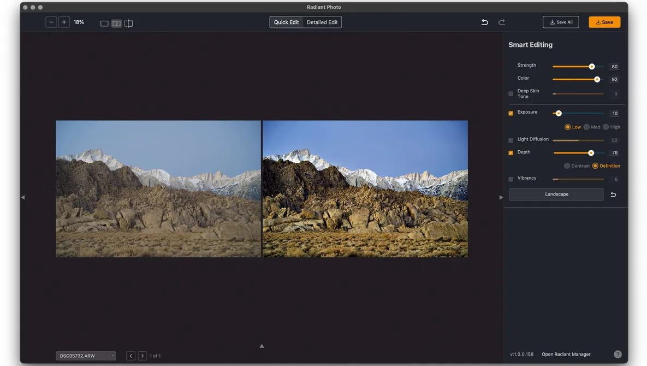Enable the Light Diffusion checkbox
Screen dimensions: 647x366
tap(511, 139)
